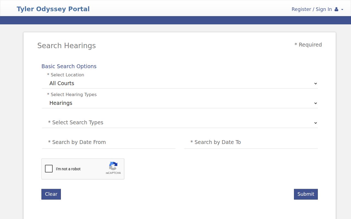
Task: Expand the Select Search Types dropdown
Action: [x=180, y=123]
